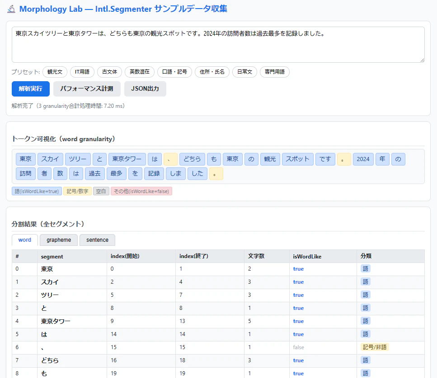This screenshot has height=378, width=437.
Task: Click the 訪問 token chip
Action: [26, 174]
